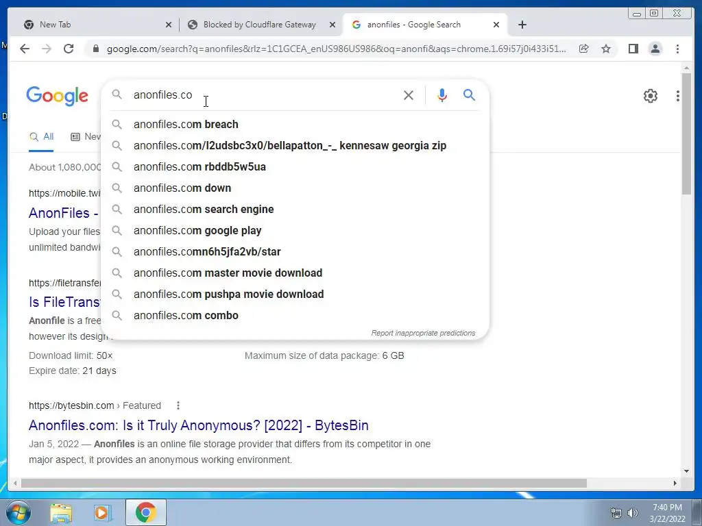Click the vertical page scrollbar thumb

click(x=686, y=134)
